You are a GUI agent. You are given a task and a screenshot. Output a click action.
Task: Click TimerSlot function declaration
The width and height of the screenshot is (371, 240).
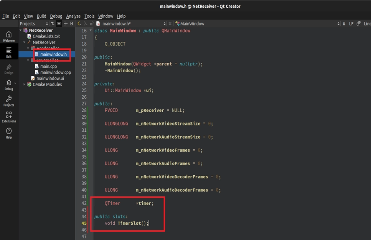tap(129, 223)
